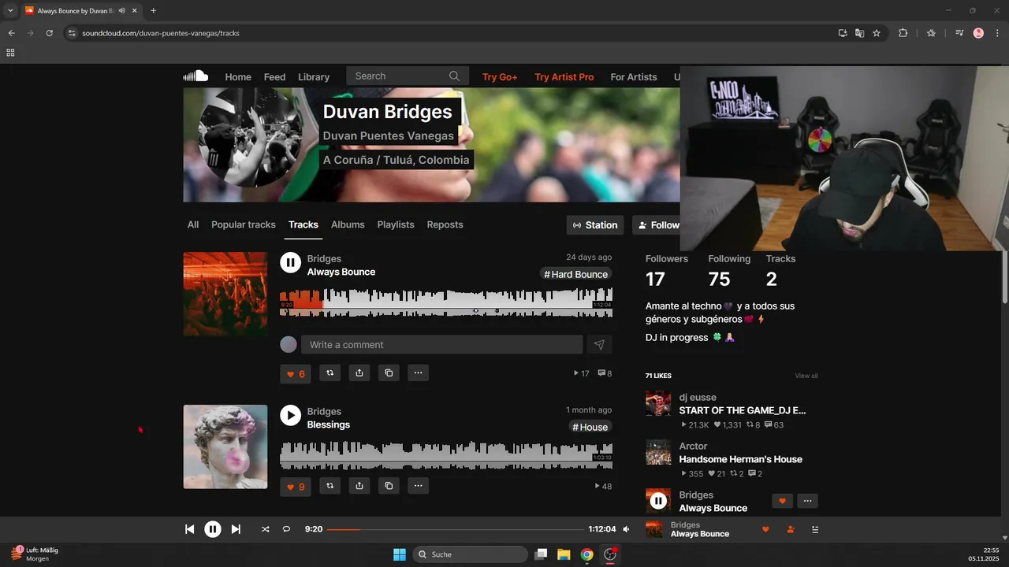Open File Explorer from taskbar
This screenshot has width=1009, height=567.
(x=564, y=554)
